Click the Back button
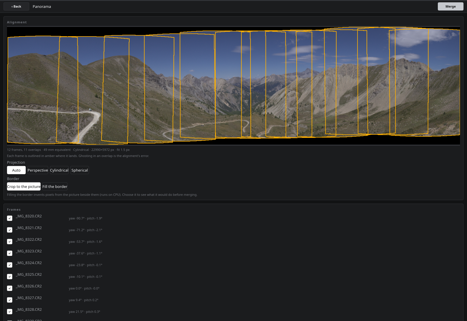Image resolution: width=467 pixels, height=321 pixels. point(16,6)
